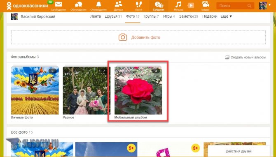
Task: Click the Мобильный альбом title
Action: click(131, 117)
